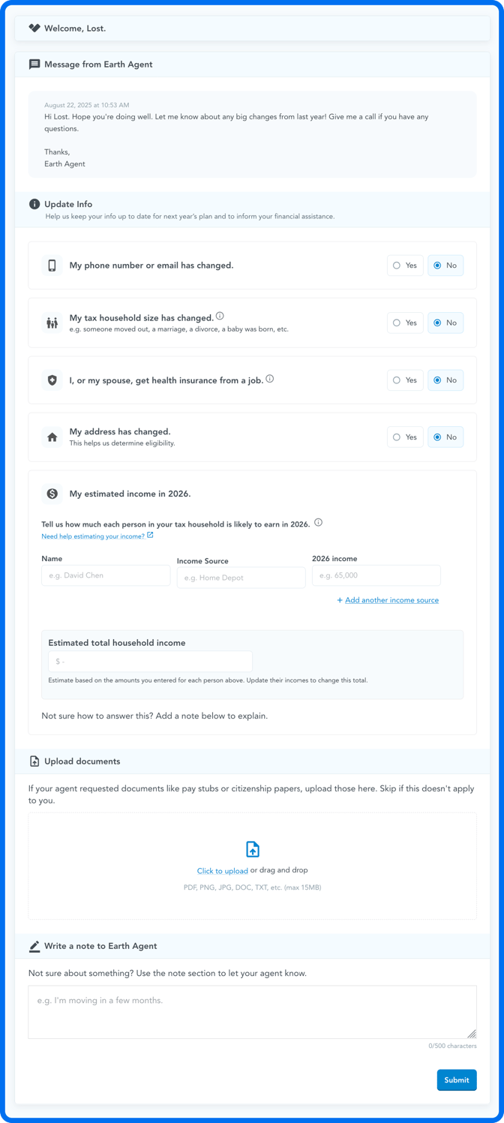Click info icon next to health insurance question
The width and height of the screenshot is (504, 1123).
tap(270, 379)
